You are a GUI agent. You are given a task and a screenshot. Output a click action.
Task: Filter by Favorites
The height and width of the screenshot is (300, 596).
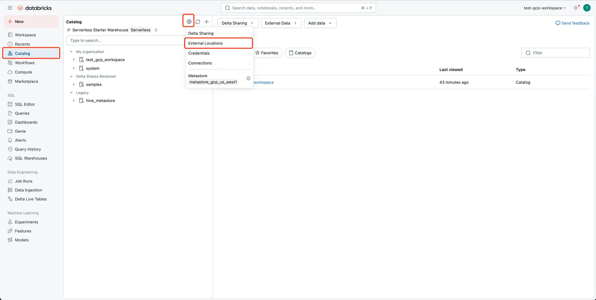[267, 53]
